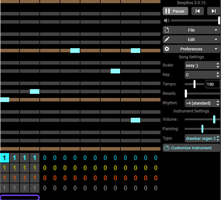Adjust the Tempo slider
This screenshot has width=221, height=200.
[195, 84]
